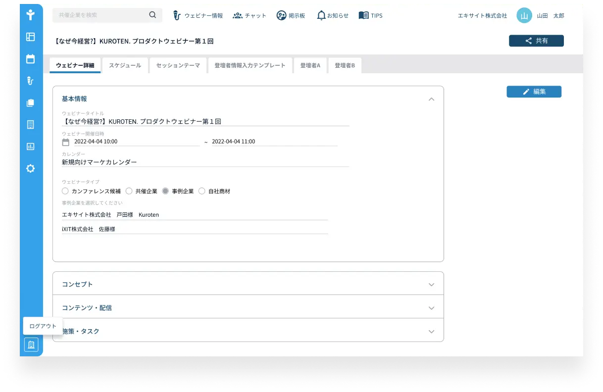Click the iXIT株式会社 佐藤様 entry
Screen dimensions: 603x392
(195, 229)
